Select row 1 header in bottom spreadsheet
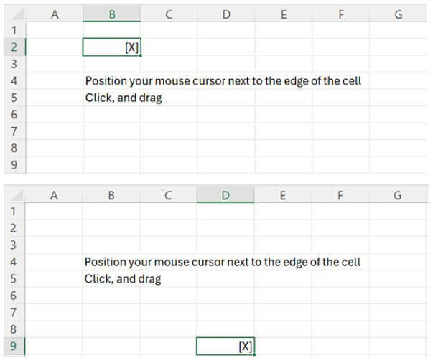Viewport: 433px width, 363px height. click(x=14, y=212)
